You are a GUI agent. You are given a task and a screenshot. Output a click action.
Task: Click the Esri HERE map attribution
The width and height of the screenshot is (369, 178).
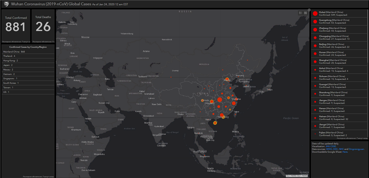297,176
